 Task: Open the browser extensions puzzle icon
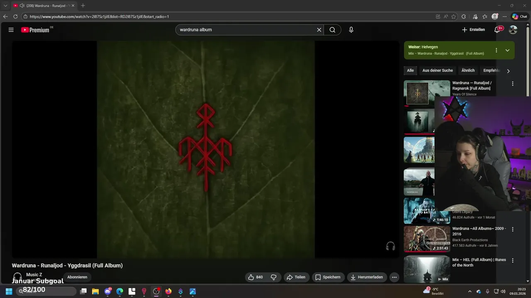[x=464, y=17]
